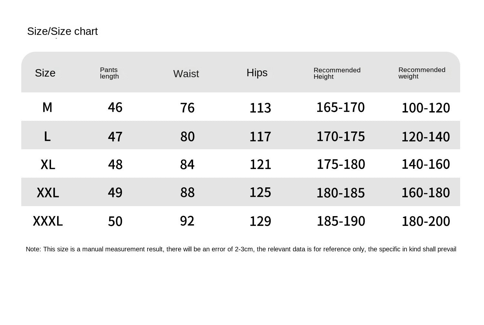484x325 pixels.
Task: Select the M size row label
Action: click(47, 107)
